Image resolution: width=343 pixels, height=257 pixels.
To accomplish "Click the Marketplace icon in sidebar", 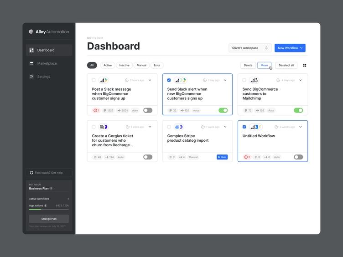I will [32, 63].
